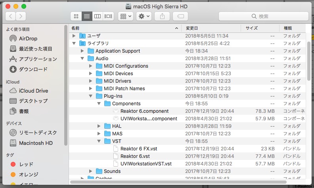The image size is (314, 188).
Task: Select the Application Support folder name
Action: click(x=118, y=51)
